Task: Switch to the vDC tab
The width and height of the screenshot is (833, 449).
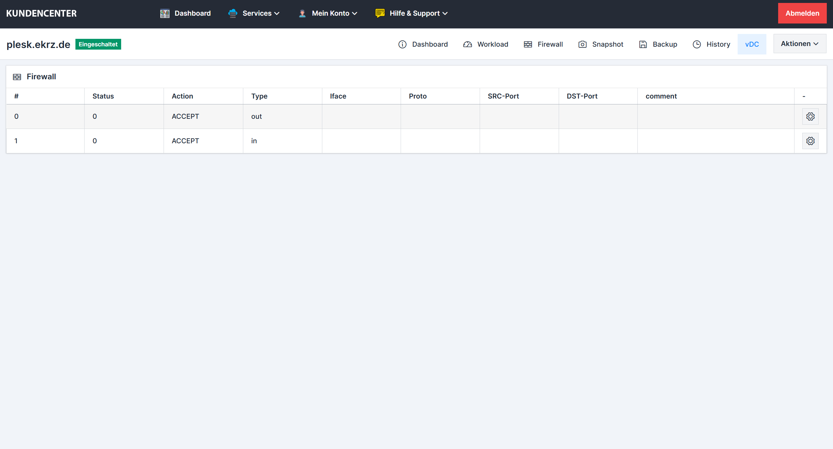Action: point(752,44)
